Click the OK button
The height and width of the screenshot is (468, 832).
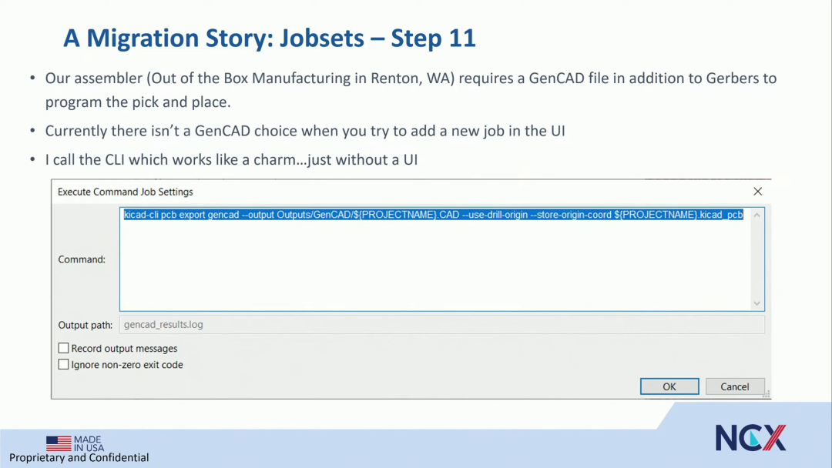coord(669,386)
